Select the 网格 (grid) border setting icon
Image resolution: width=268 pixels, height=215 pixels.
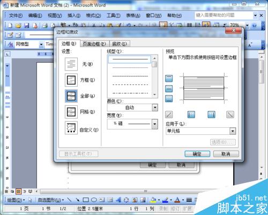point(71,112)
